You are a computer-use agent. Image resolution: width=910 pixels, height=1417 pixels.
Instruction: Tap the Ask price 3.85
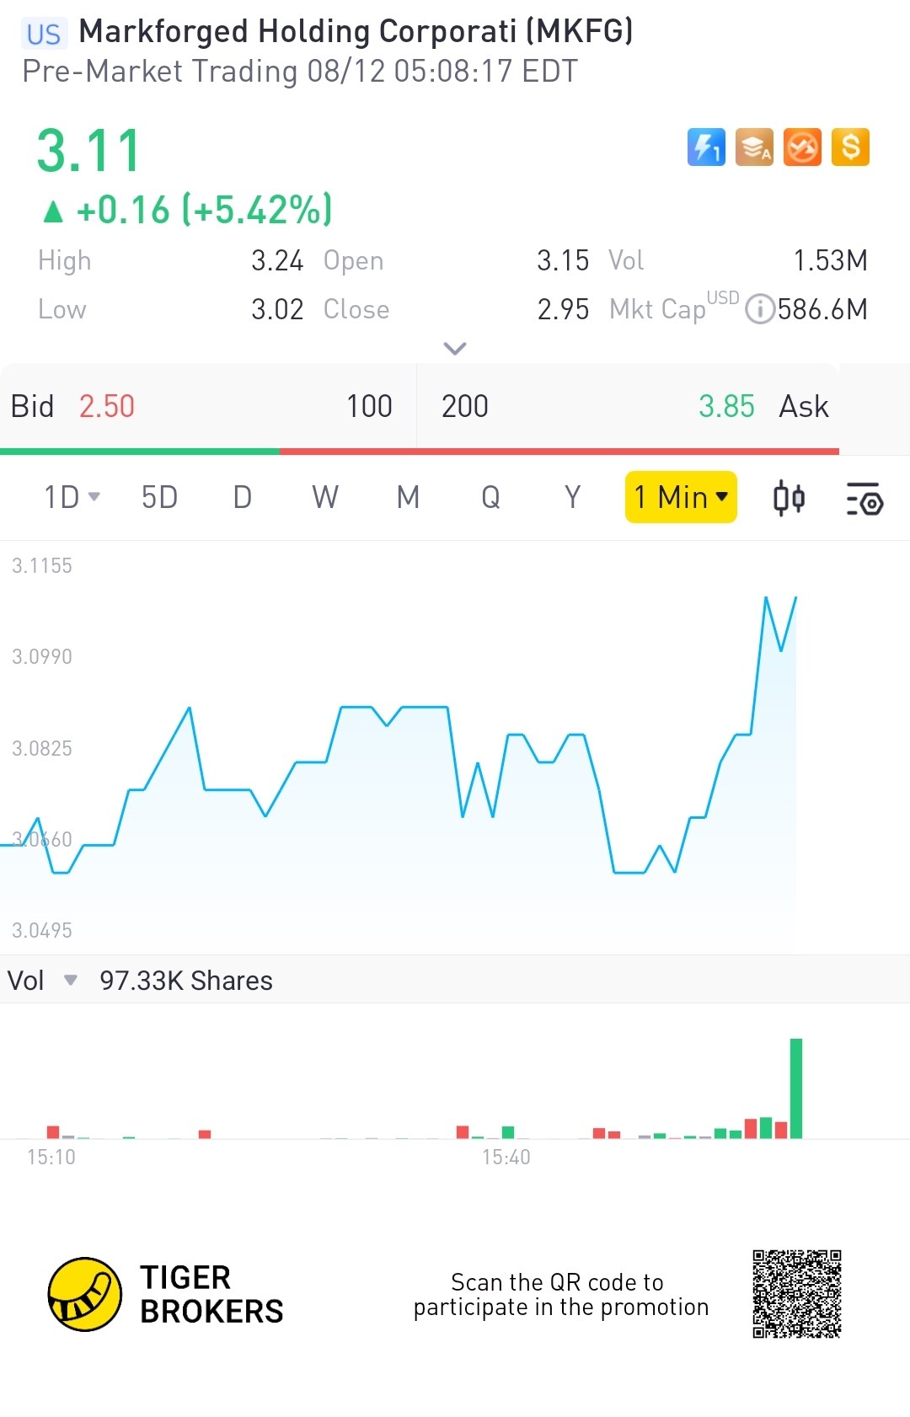click(726, 407)
